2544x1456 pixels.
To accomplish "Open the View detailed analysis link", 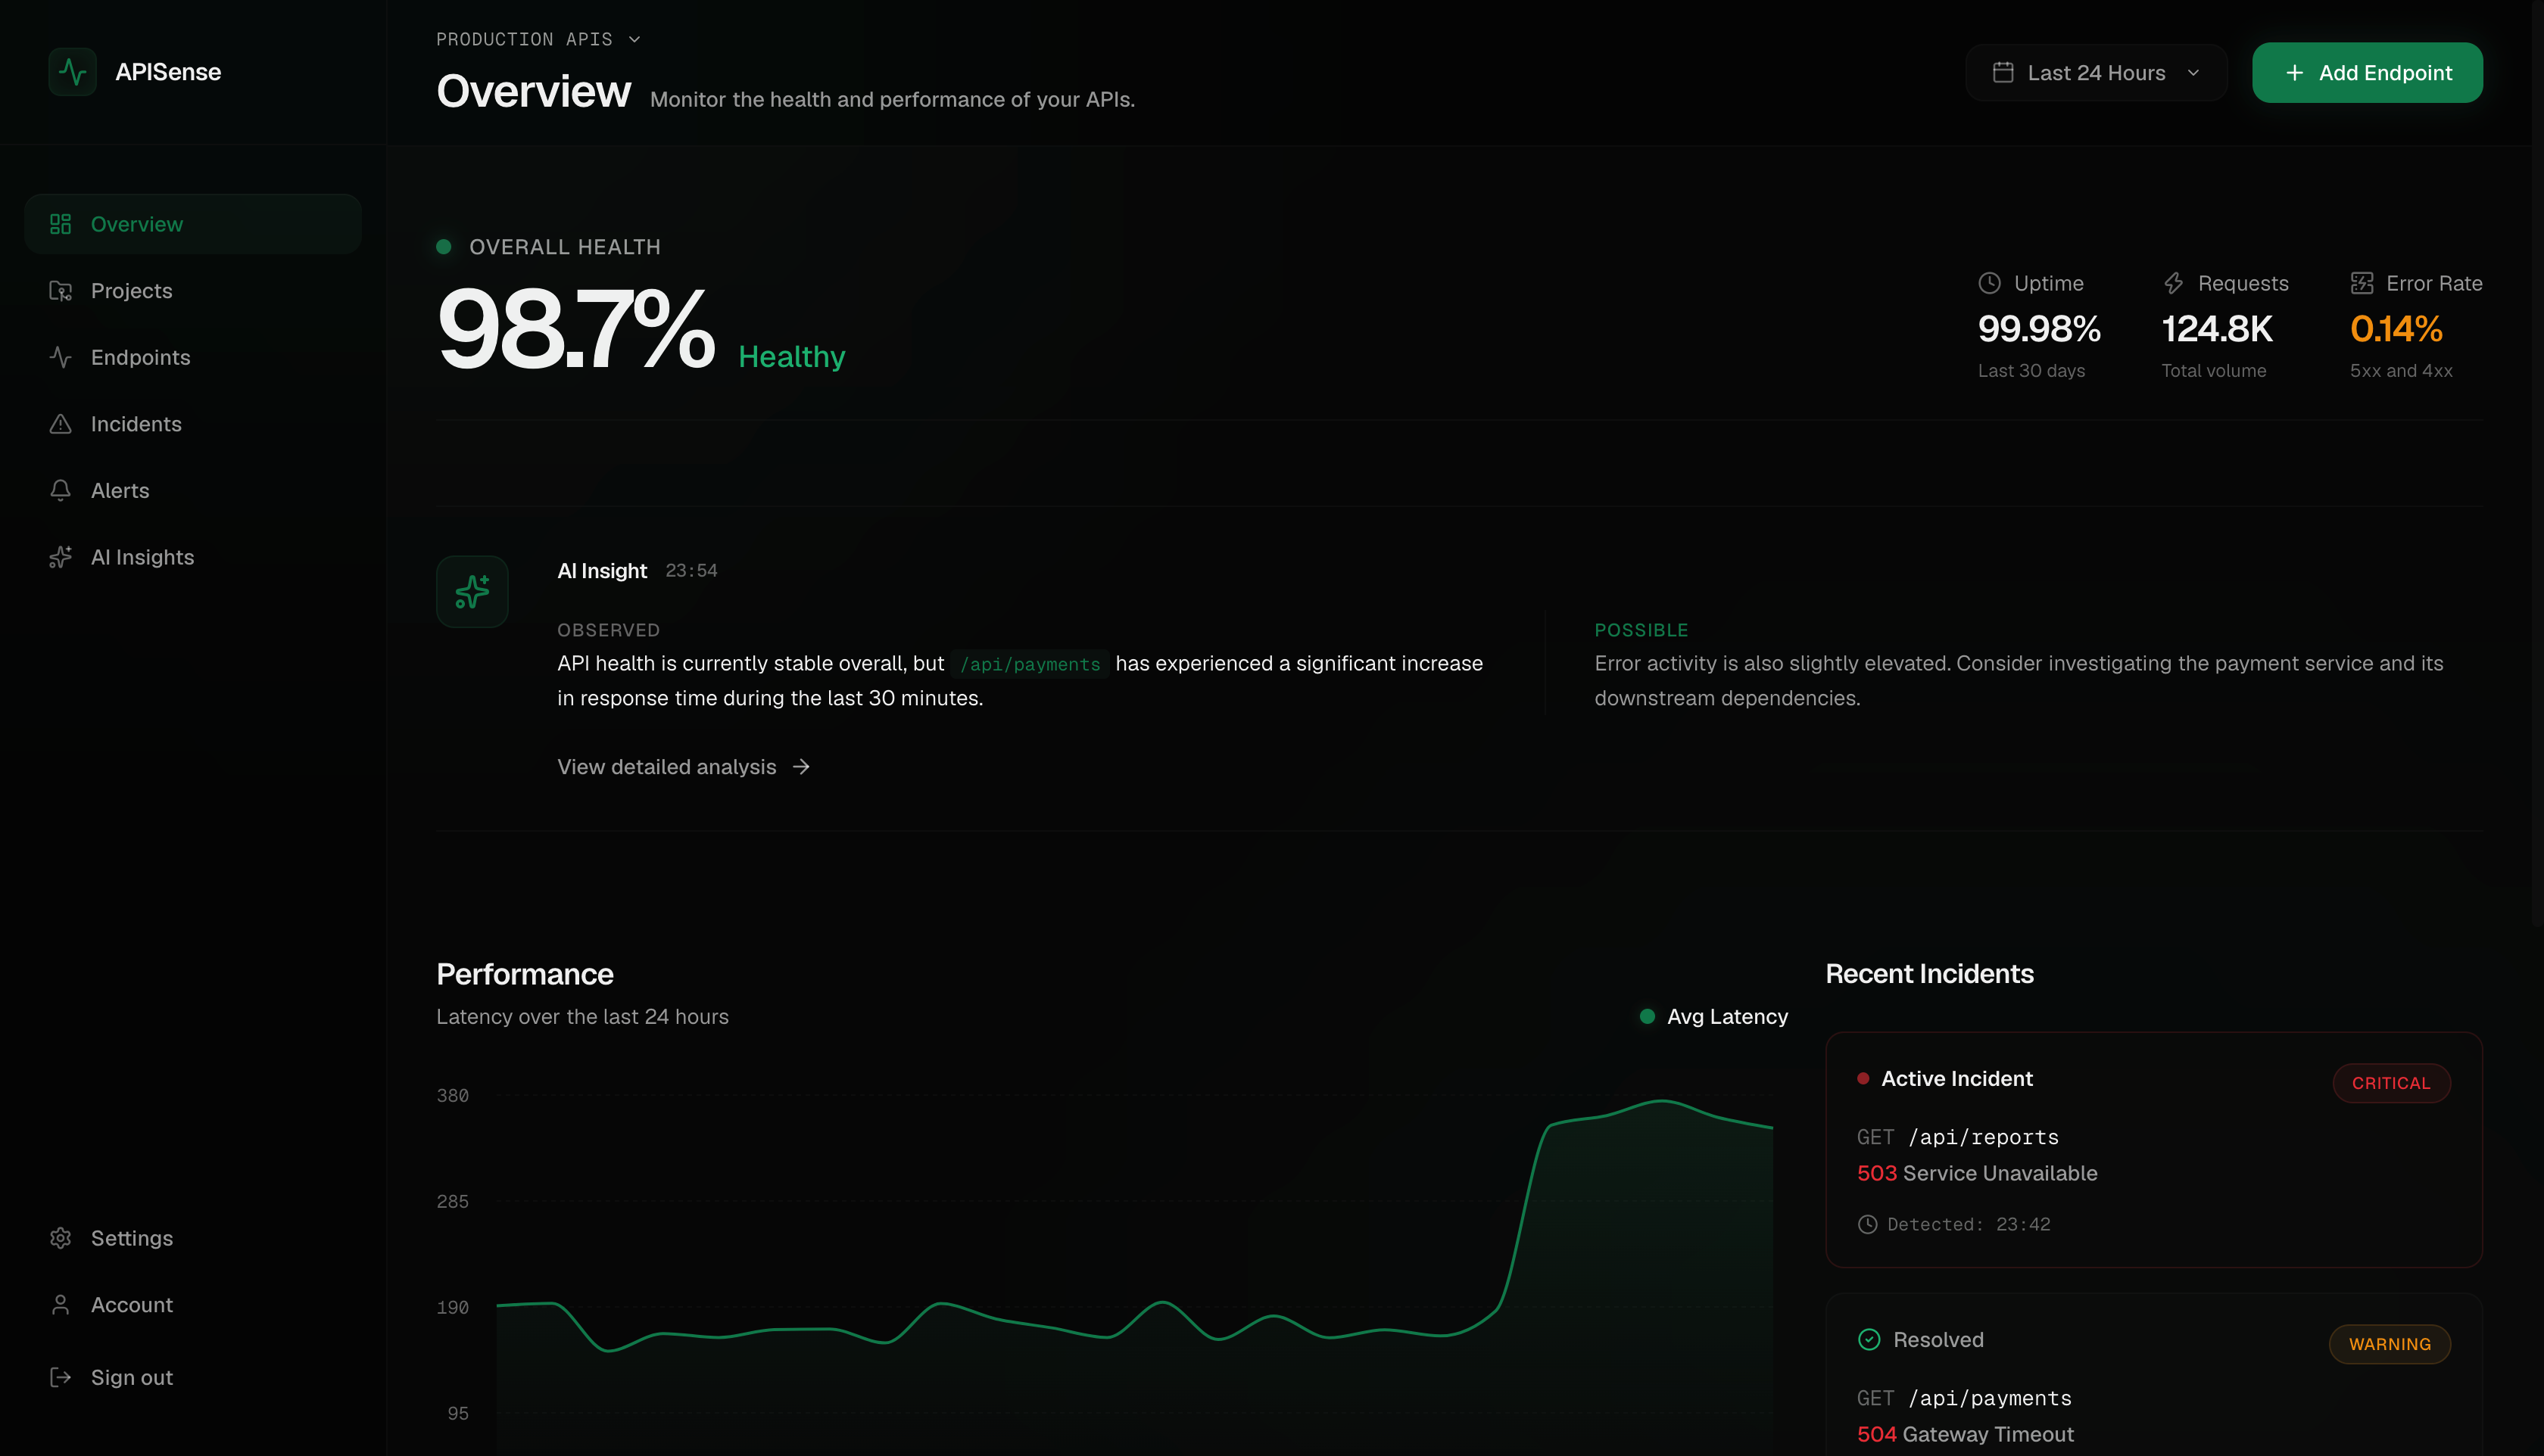I will pyautogui.click(x=683, y=766).
